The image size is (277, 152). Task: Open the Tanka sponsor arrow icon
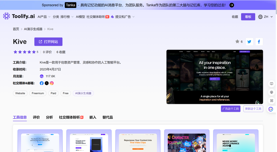[232, 5]
